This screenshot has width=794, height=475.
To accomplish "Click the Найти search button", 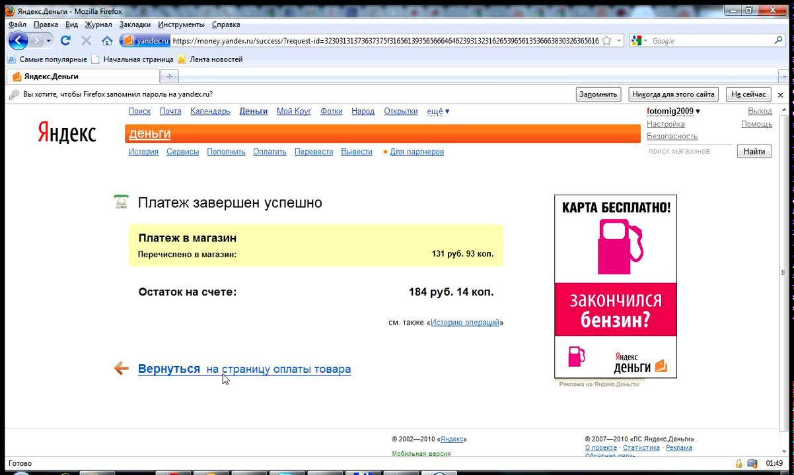I will (754, 151).
